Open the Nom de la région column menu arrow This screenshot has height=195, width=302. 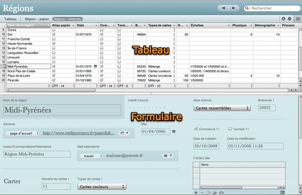pos(48,25)
